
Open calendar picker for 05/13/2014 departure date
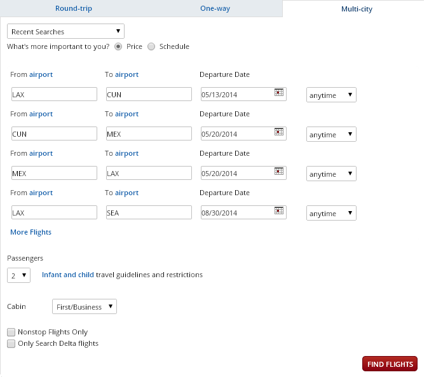[279, 92]
